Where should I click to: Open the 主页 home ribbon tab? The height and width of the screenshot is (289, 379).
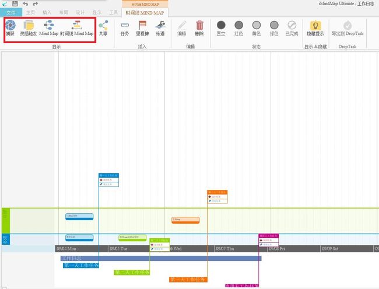tap(30, 12)
